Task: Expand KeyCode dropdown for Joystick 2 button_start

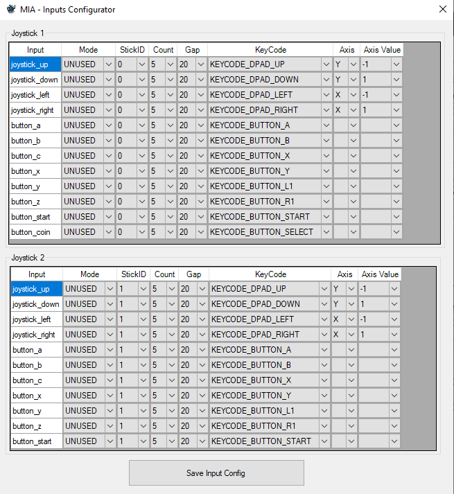Action: [324, 441]
